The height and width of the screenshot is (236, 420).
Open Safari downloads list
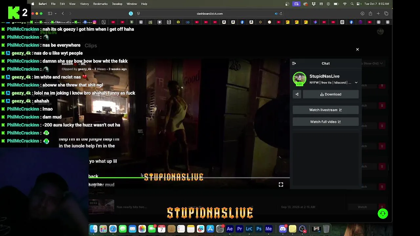[362, 14]
